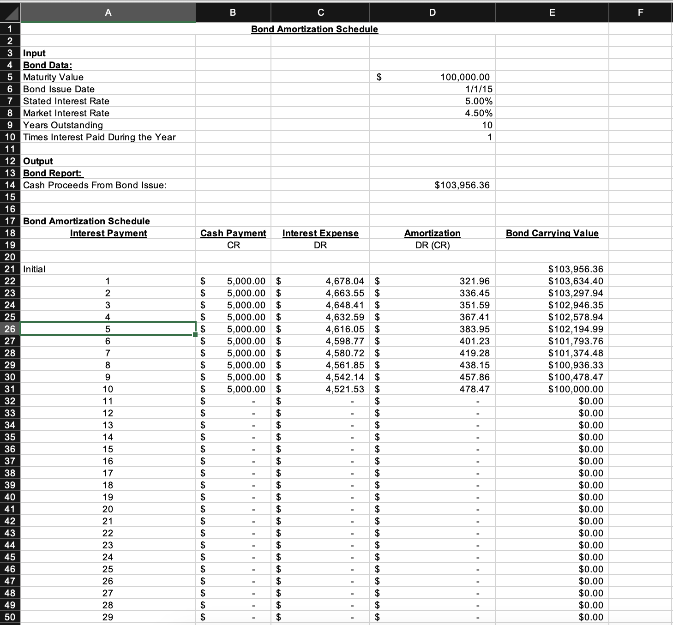Click the 5.00% Stated Interest Rate value
673x625 pixels.
(432, 101)
